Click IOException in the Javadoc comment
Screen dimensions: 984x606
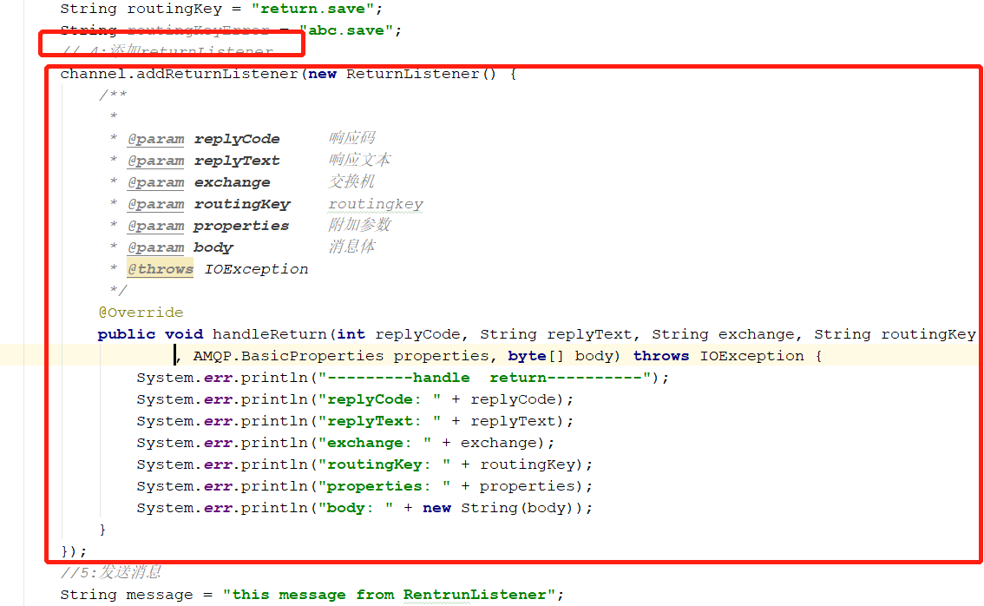256,269
